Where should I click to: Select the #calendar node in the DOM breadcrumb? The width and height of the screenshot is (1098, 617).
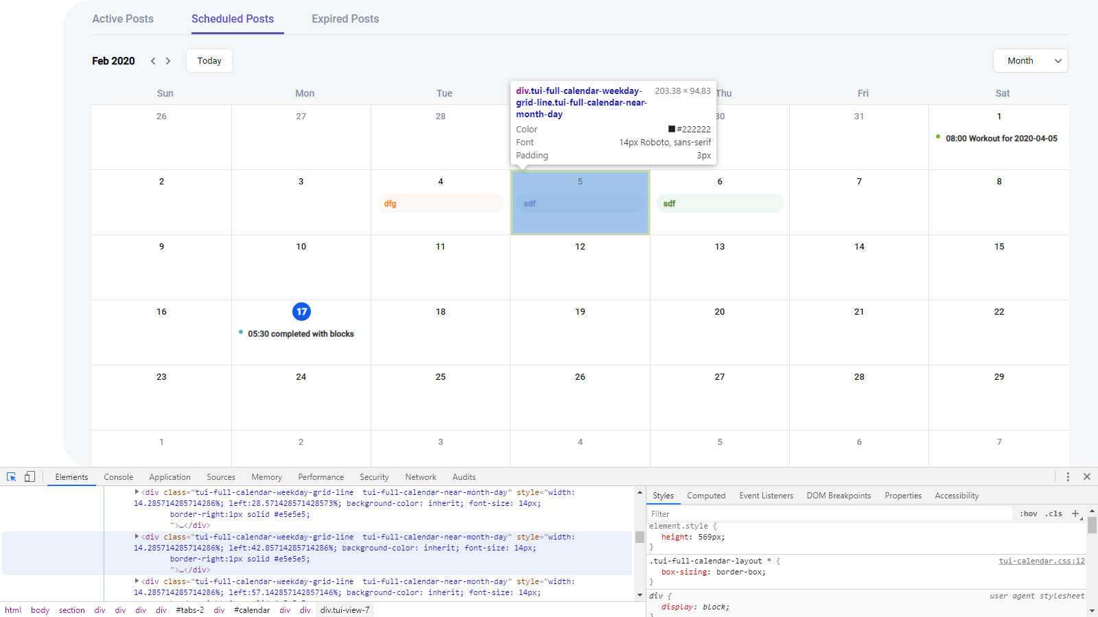tap(251, 609)
